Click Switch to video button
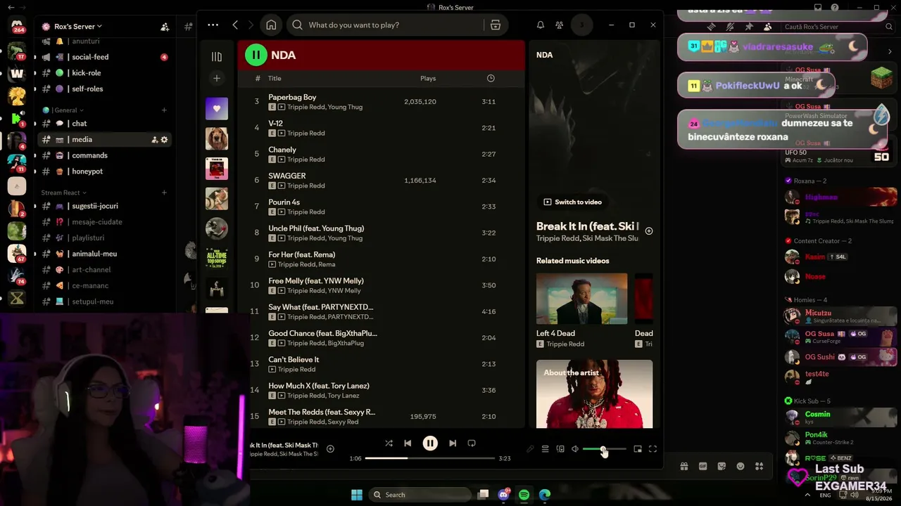 tap(572, 202)
